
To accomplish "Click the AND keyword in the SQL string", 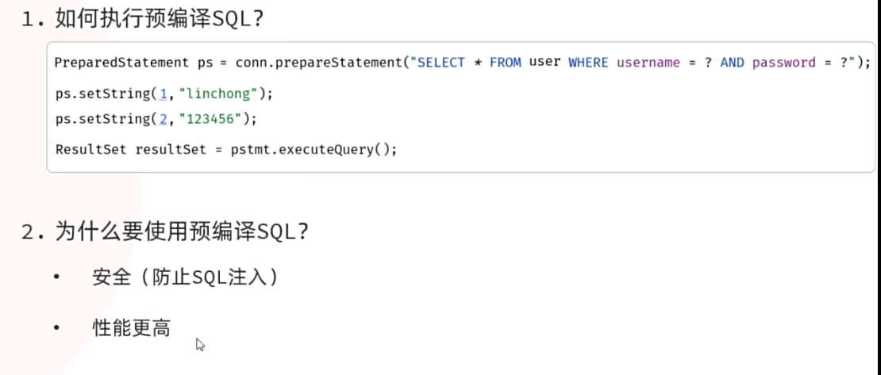I will [732, 63].
